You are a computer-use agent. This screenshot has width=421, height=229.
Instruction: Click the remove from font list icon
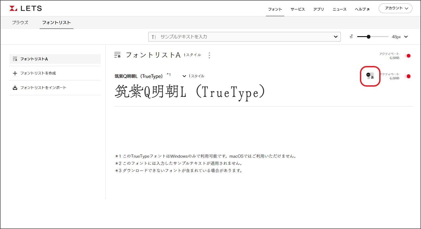pos(370,76)
